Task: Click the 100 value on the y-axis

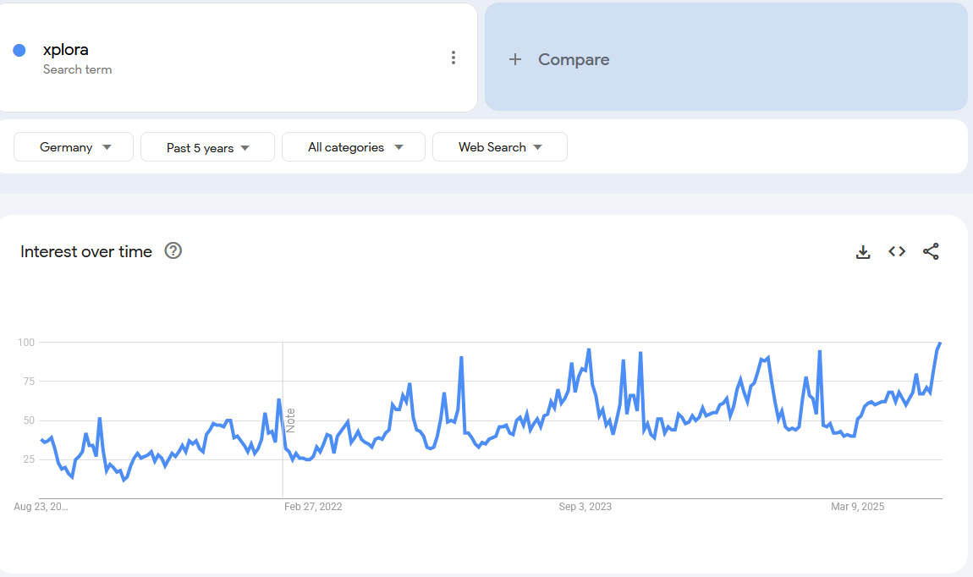Action: point(25,343)
